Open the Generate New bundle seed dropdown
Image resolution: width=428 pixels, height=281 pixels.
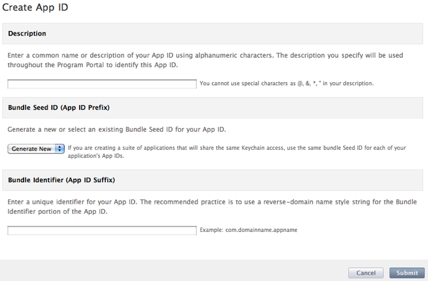[x=36, y=149]
